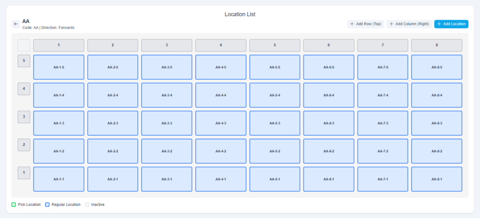Click the Add Row (Top) button

[x=365, y=24]
